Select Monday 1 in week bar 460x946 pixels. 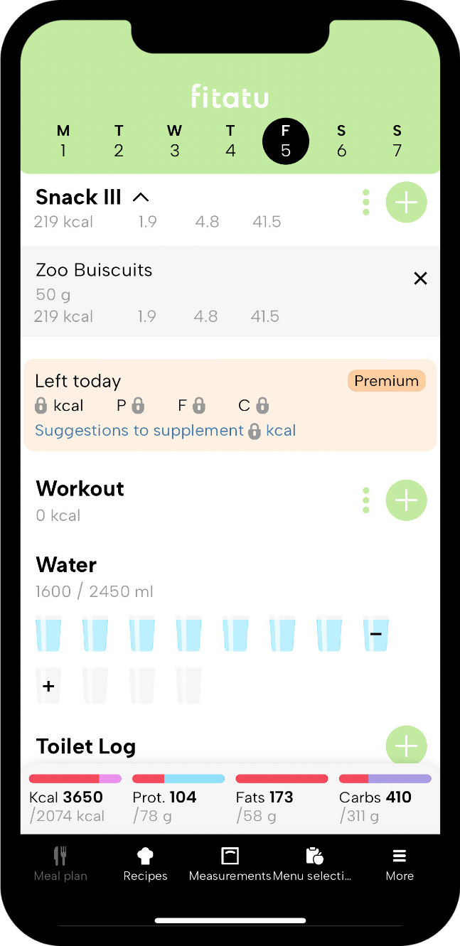63,141
